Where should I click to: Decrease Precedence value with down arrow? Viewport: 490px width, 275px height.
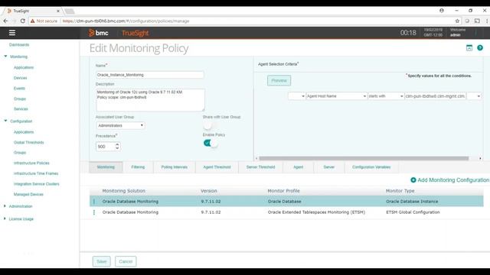click(x=117, y=148)
